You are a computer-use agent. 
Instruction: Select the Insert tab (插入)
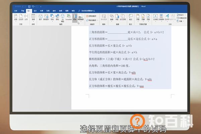click(x=29, y=11)
